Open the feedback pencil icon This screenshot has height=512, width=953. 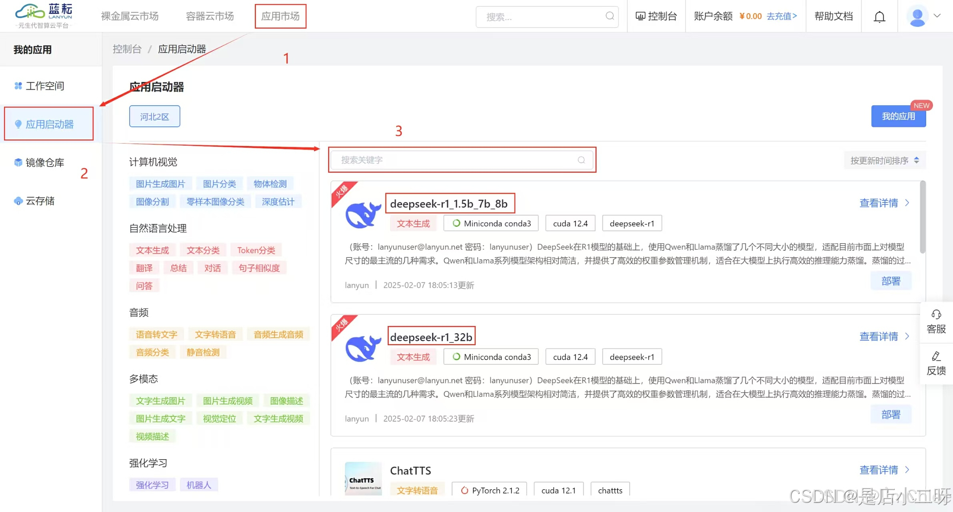[x=936, y=356]
